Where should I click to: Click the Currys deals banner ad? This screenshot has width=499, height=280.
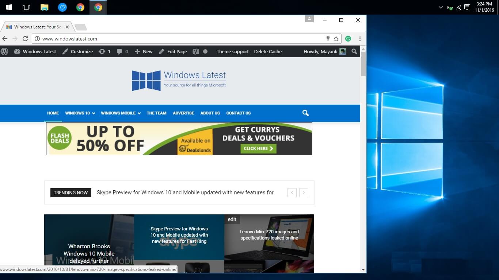point(179,139)
